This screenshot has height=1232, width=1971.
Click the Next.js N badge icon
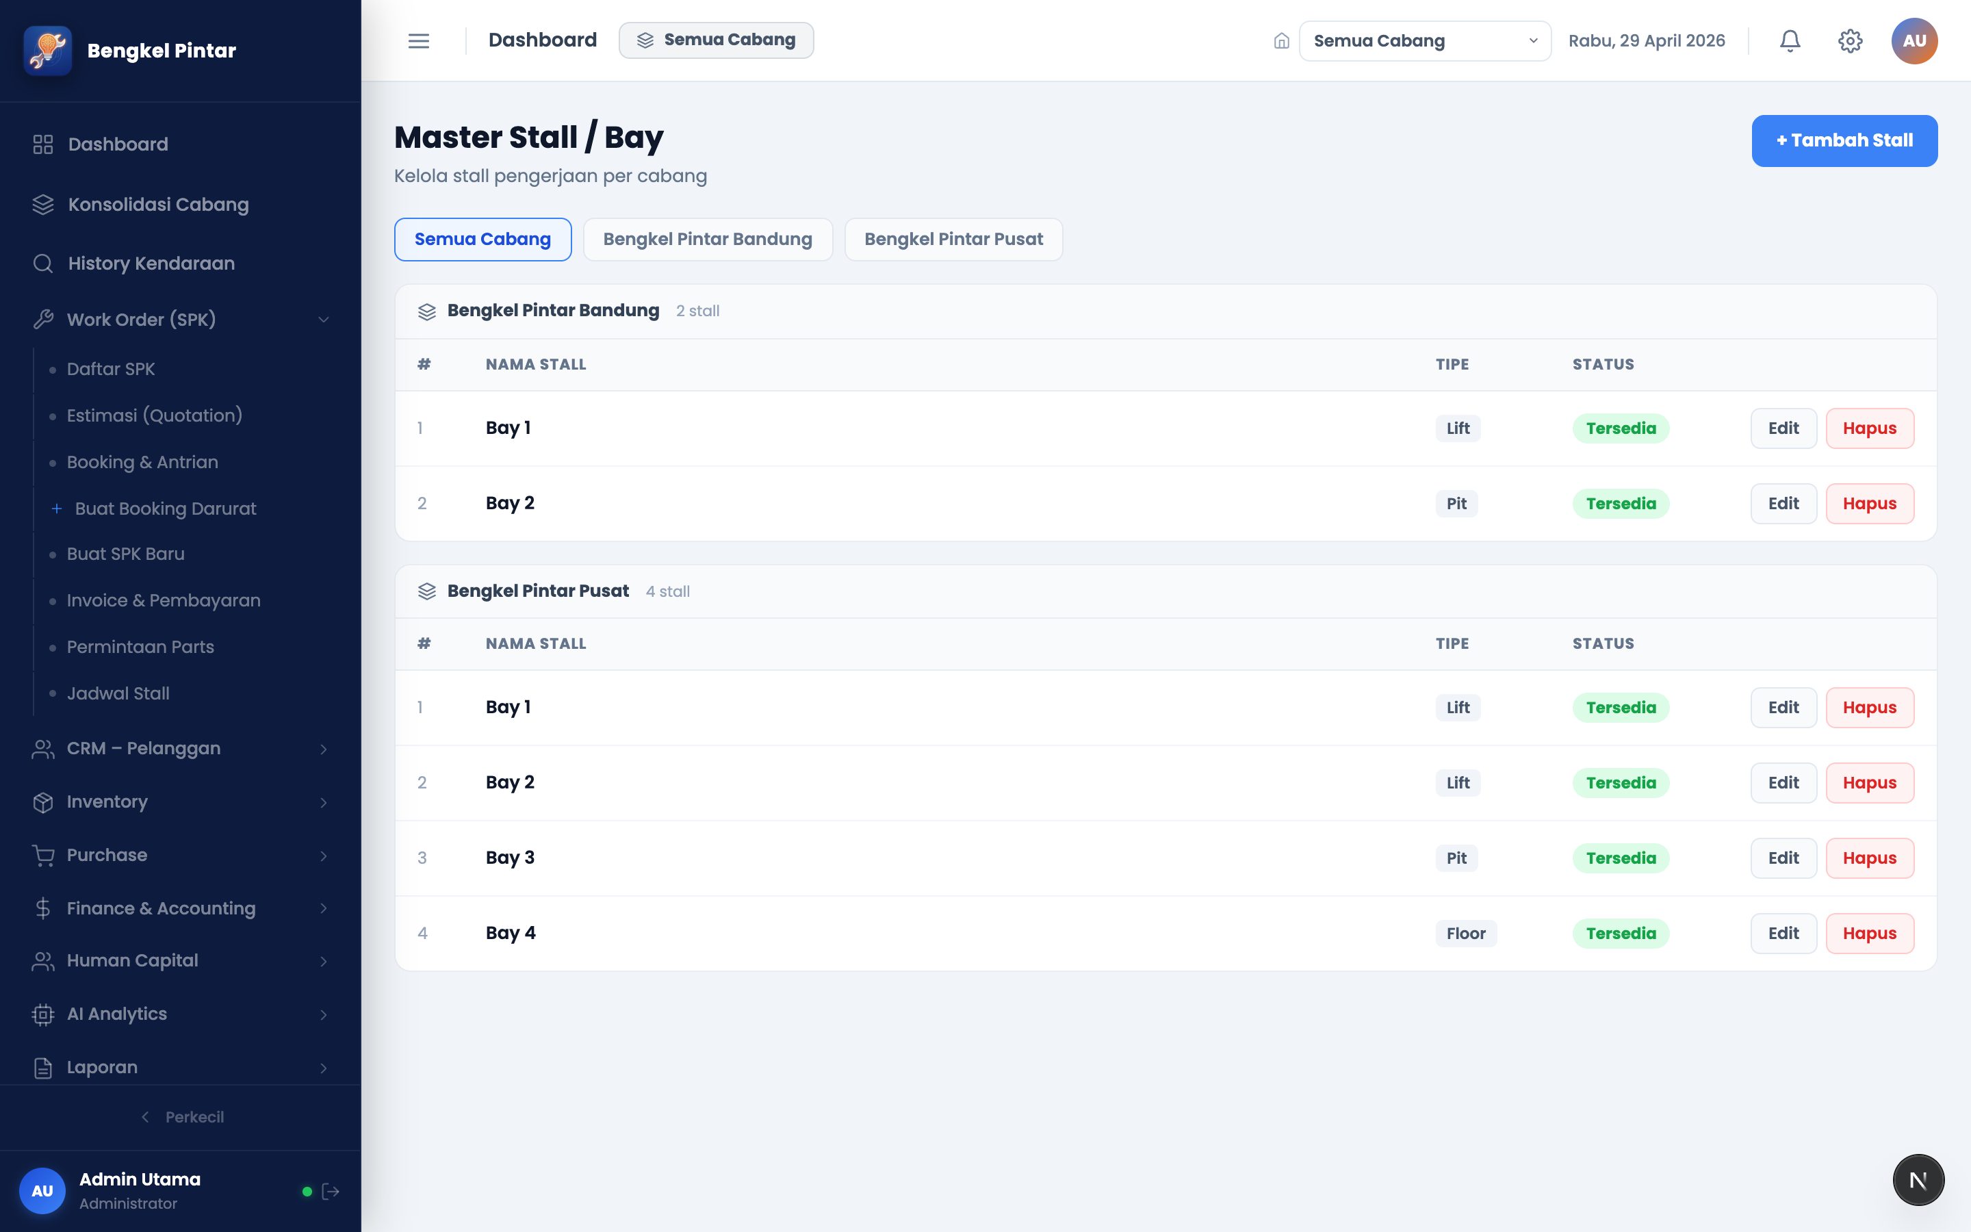point(1918,1180)
